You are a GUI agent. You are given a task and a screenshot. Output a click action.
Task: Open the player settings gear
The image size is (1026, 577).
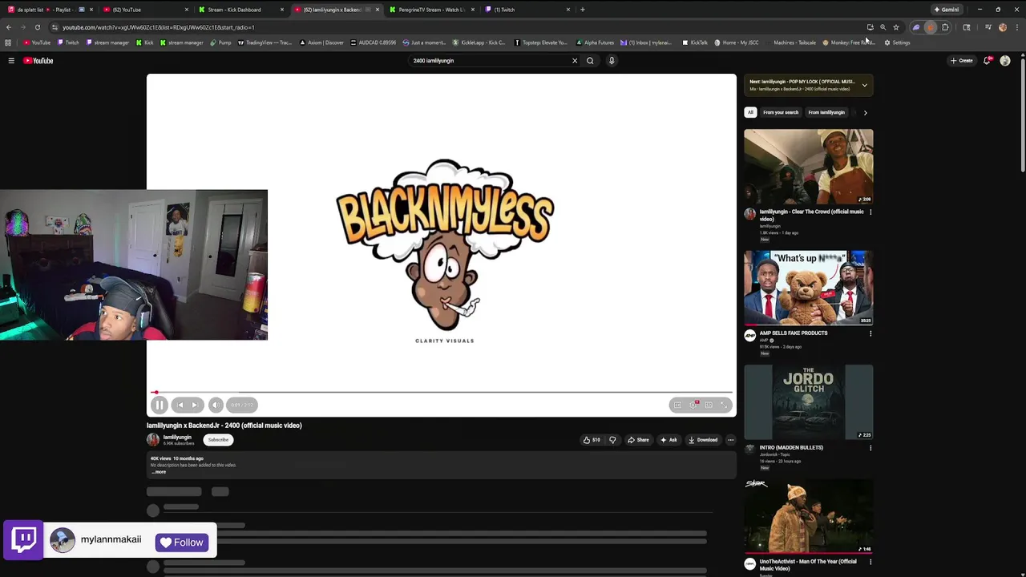pyautogui.click(x=694, y=405)
